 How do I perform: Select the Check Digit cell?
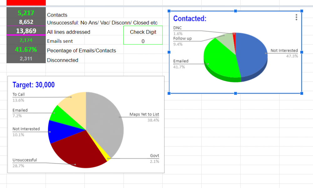coord(143,32)
